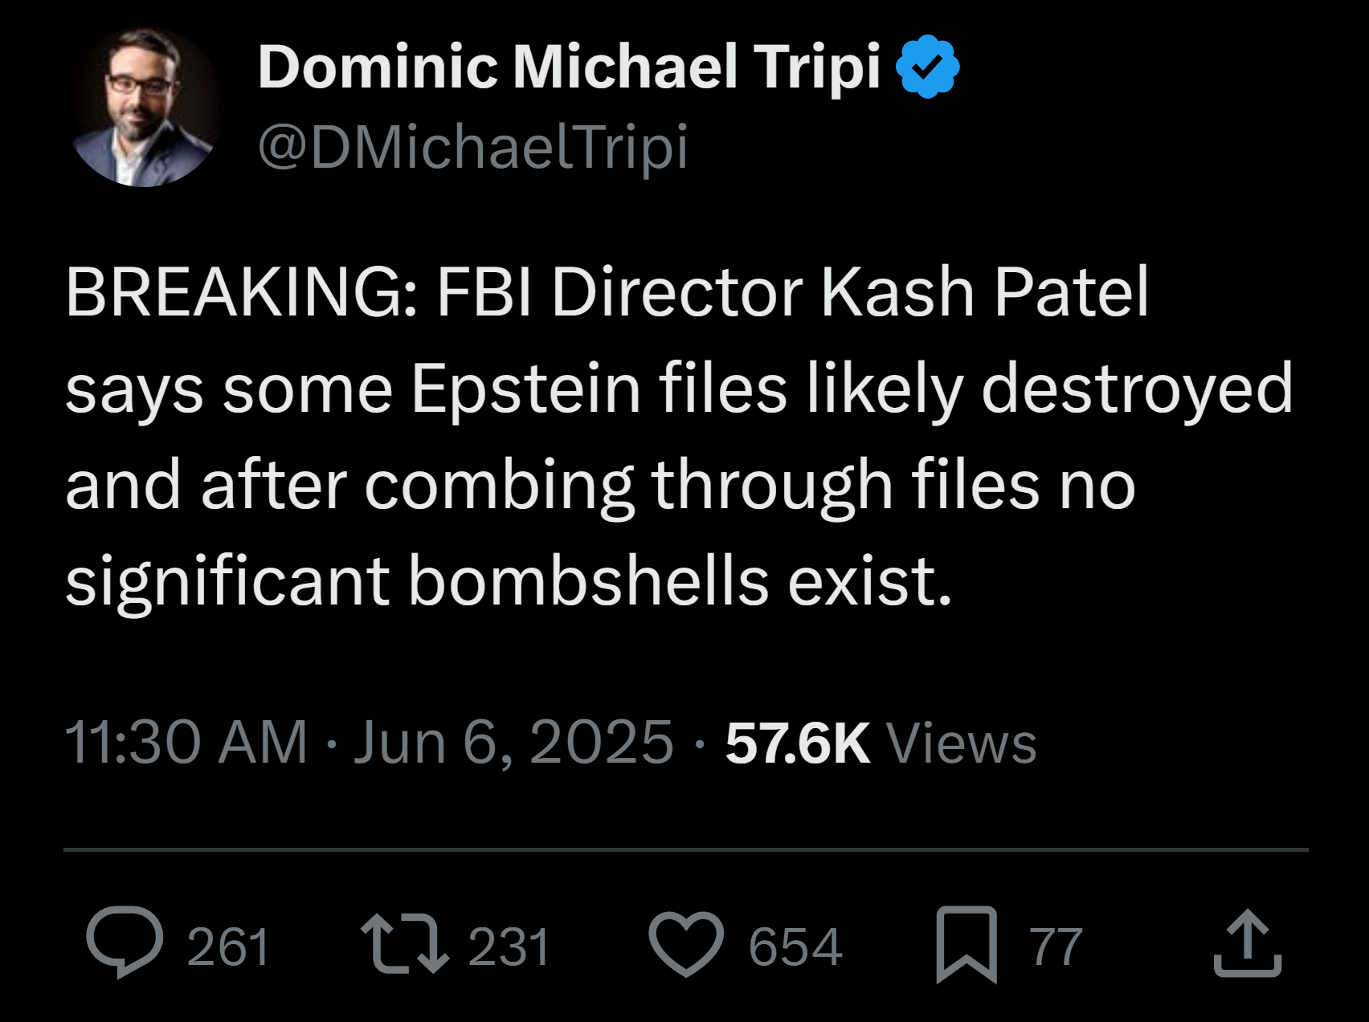
Task: Open the round profile avatar photo
Action: point(145,108)
